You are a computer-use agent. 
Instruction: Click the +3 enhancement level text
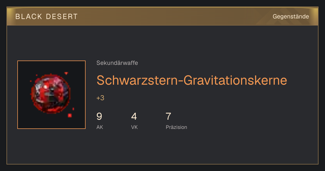(x=100, y=98)
